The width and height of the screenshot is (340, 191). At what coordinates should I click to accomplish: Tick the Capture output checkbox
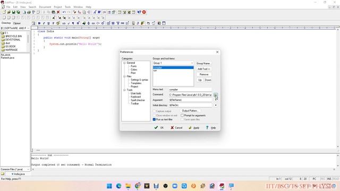pyautogui.click(x=154, y=111)
